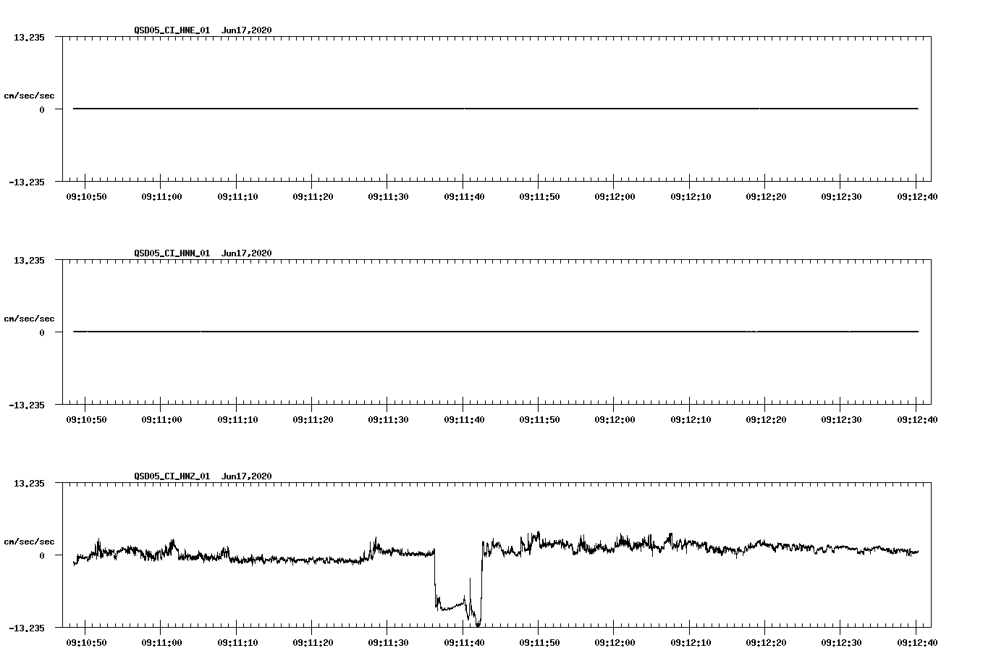The width and height of the screenshot is (983, 669).
Task: Click the 09:12:30 time label on HNZ chart
Action: click(841, 642)
